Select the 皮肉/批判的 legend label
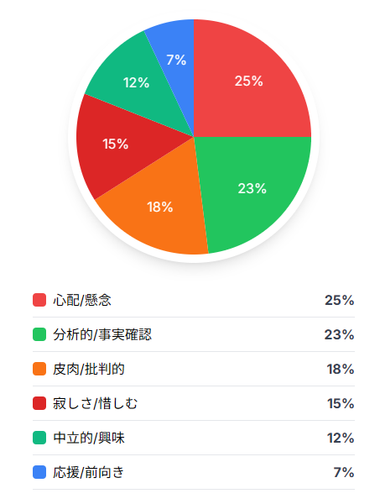The height and width of the screenshot is (504, 380). coord(89,369)
